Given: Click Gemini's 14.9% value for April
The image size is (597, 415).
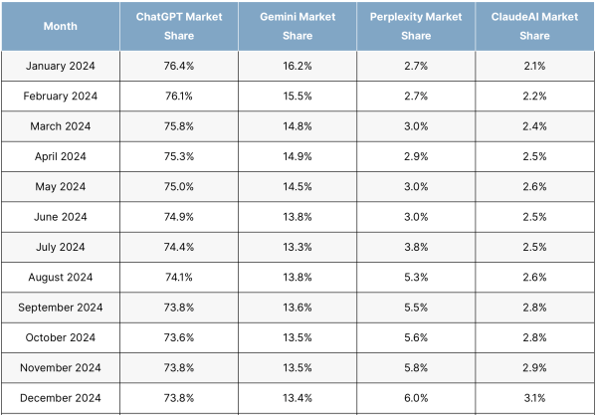Looking at the screenshot, I should click(297, 156).
